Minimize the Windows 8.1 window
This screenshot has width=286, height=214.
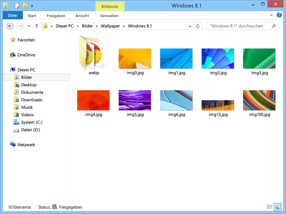pyautogui.click(x=253, y=5)
